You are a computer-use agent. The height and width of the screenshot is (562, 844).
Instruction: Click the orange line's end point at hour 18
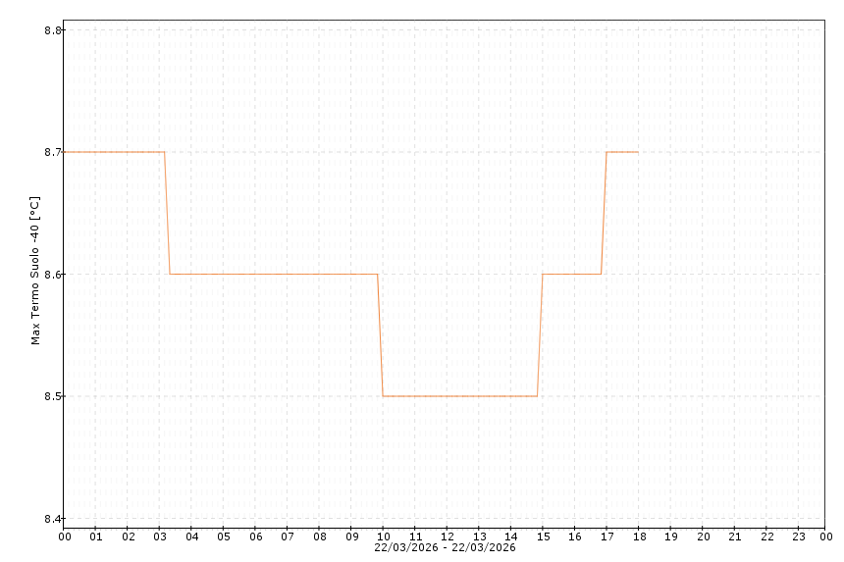coord(638,152)
